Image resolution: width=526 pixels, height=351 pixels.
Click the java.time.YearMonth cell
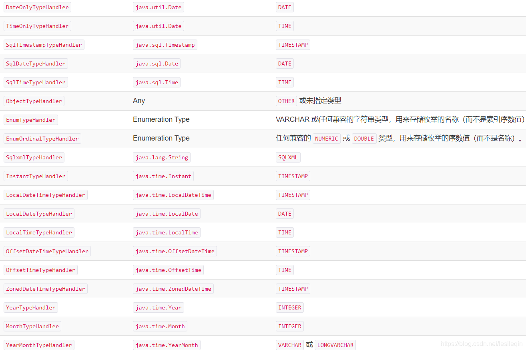167,345
